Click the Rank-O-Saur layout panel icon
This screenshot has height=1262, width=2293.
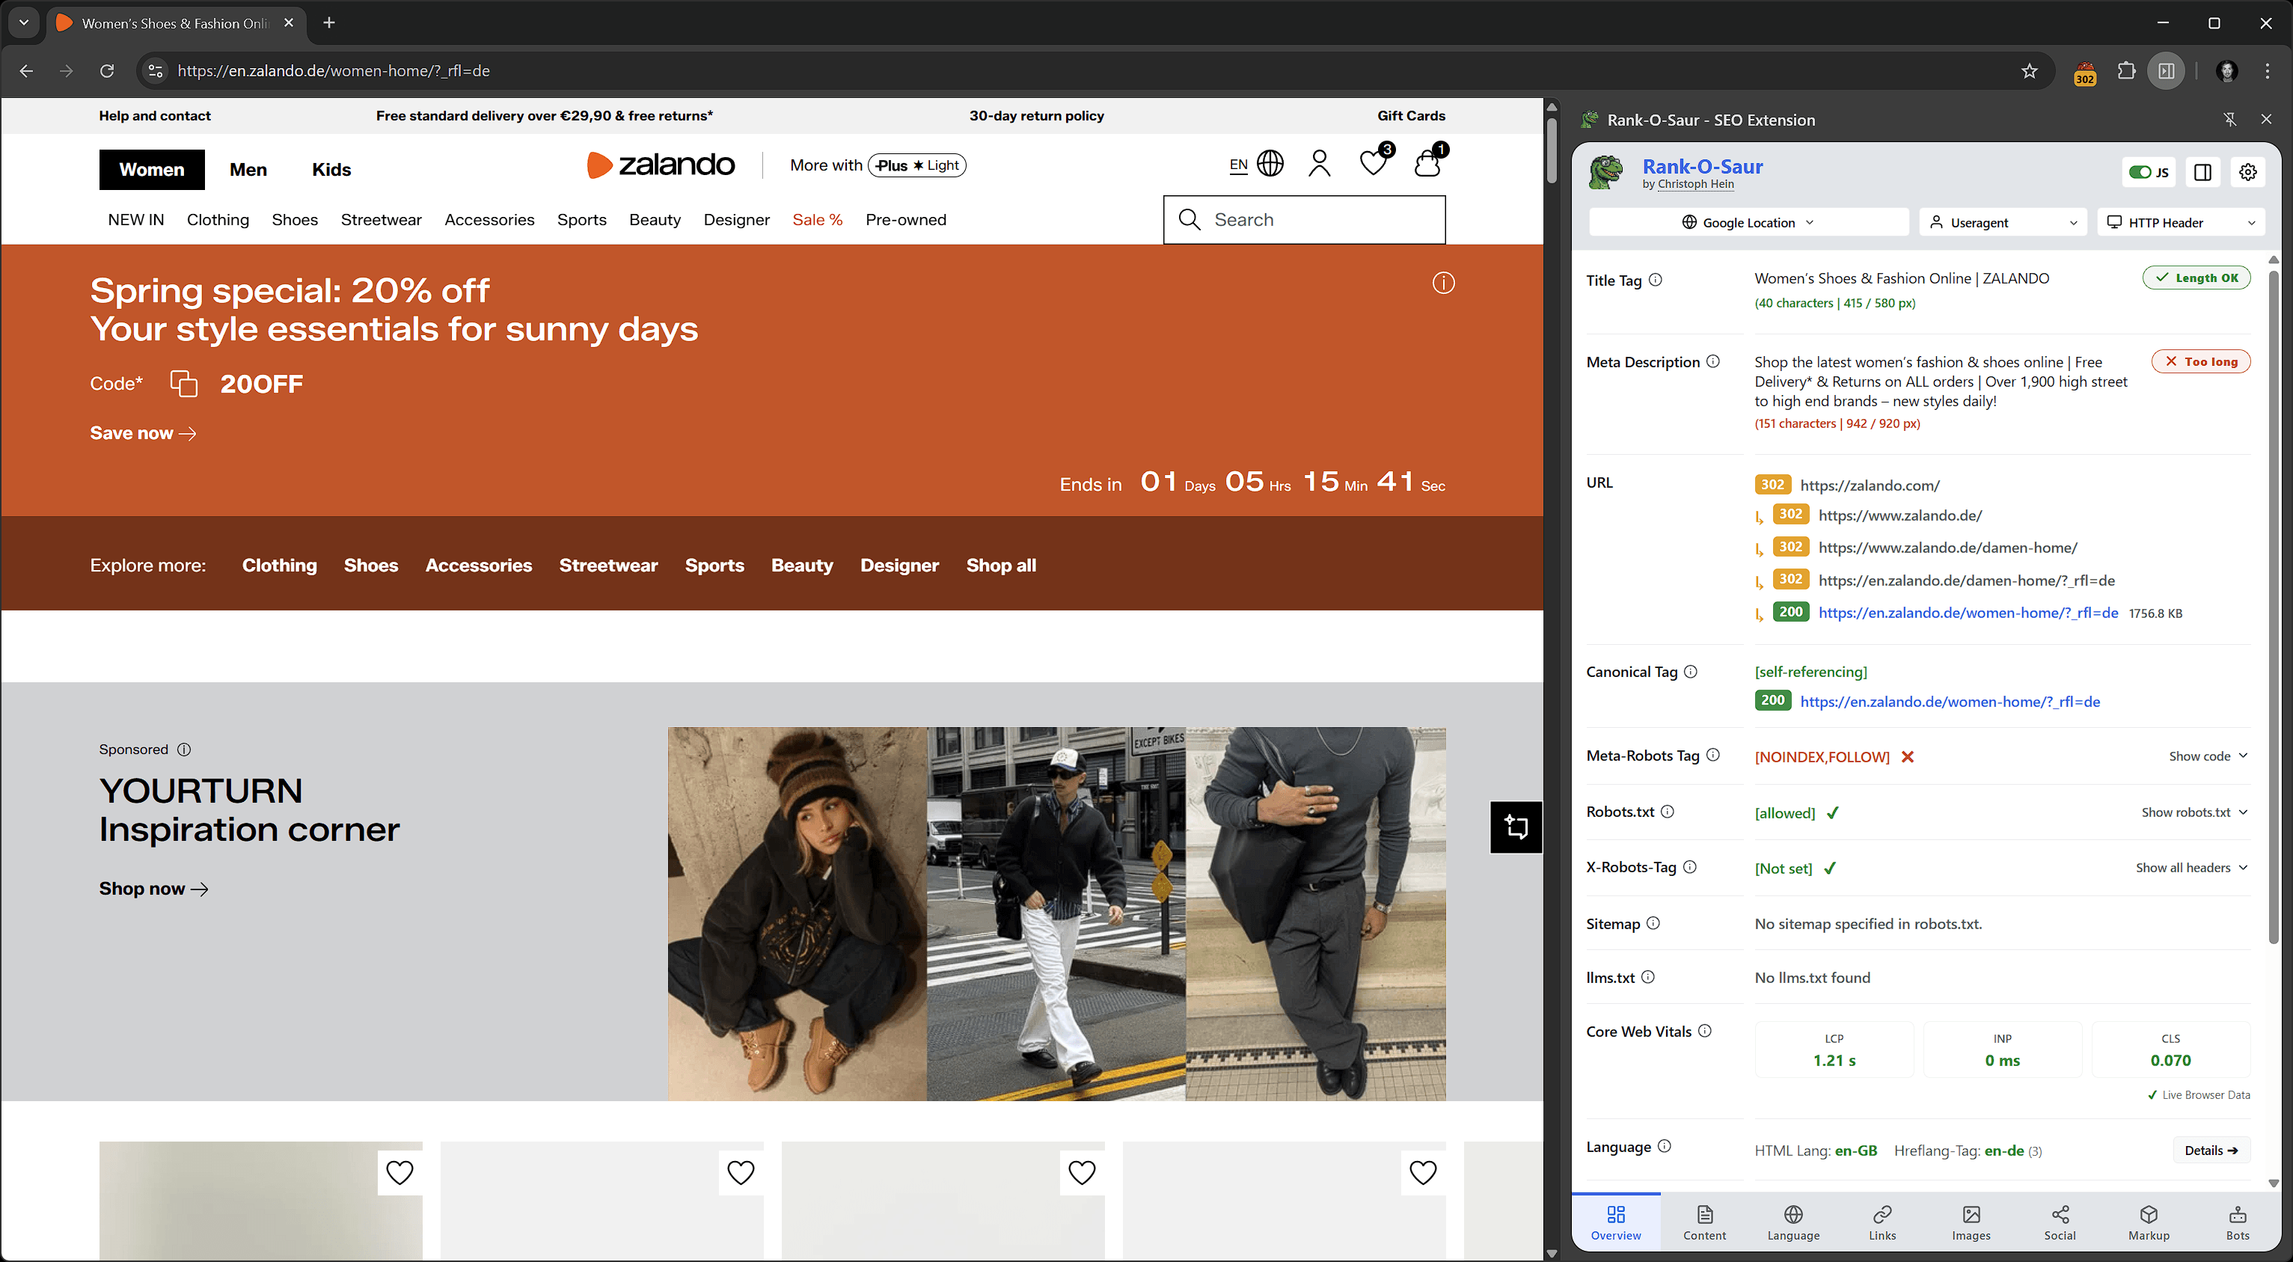point(2202,172)
